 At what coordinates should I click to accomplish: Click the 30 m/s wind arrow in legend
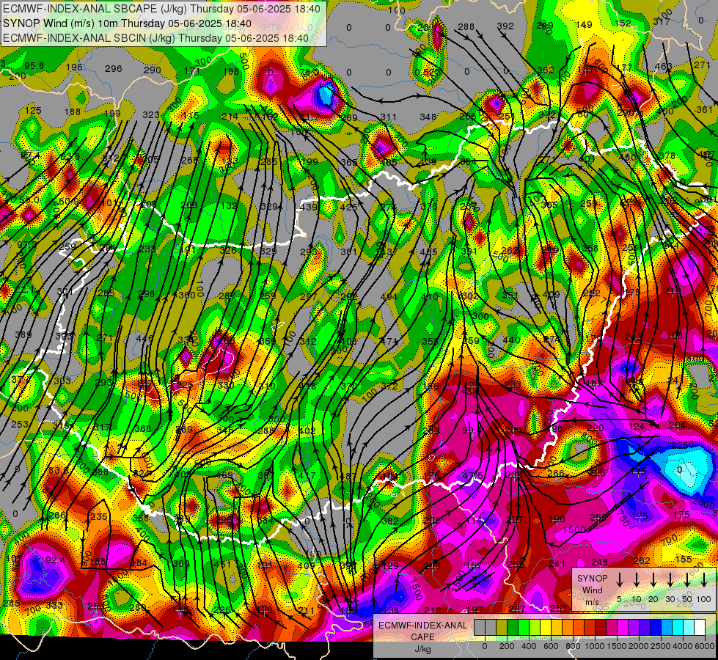(x=670, y=579)
